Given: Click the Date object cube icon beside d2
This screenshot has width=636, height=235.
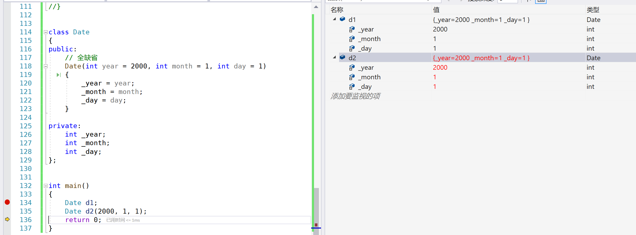Looking at the screenshot, I should [x=342, y=58].
